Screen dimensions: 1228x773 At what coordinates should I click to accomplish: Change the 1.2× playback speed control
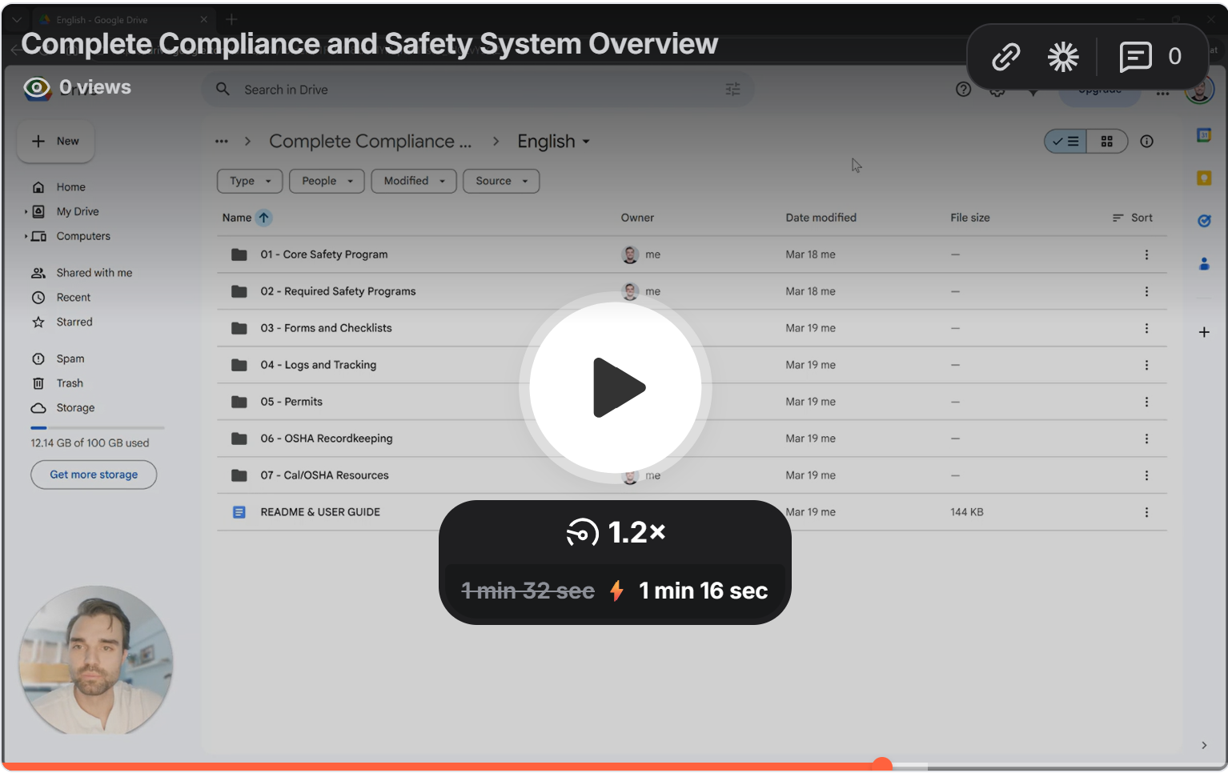tap(615, 532)
